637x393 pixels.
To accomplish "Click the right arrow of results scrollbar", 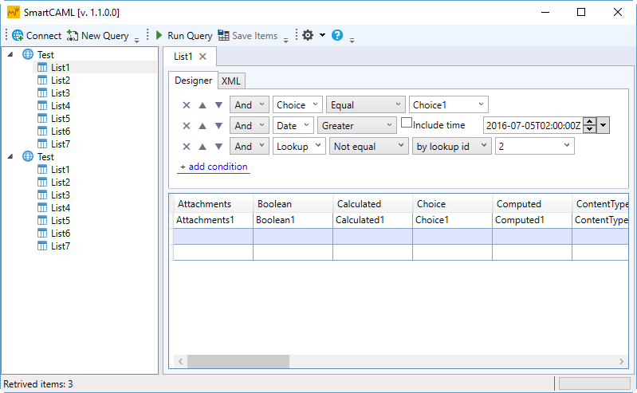I will [621, 361].
